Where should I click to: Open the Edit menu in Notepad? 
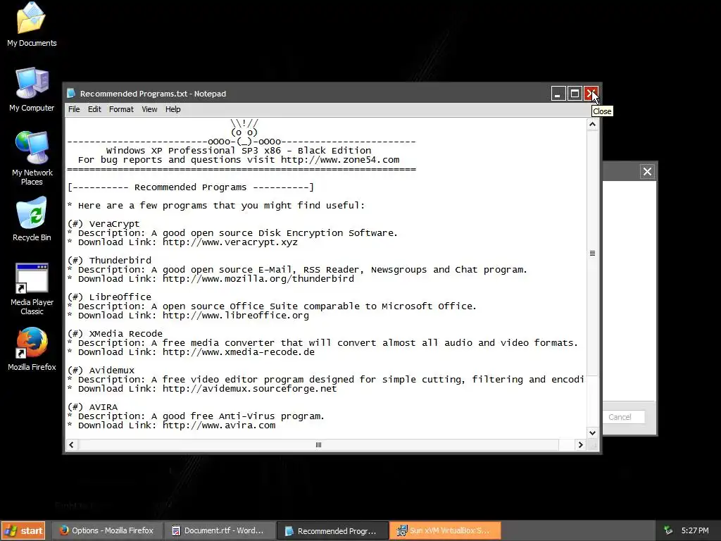(x=94, y=109)
